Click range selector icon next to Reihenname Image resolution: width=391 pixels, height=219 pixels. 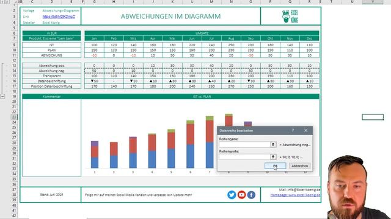[x=273, y=145]
